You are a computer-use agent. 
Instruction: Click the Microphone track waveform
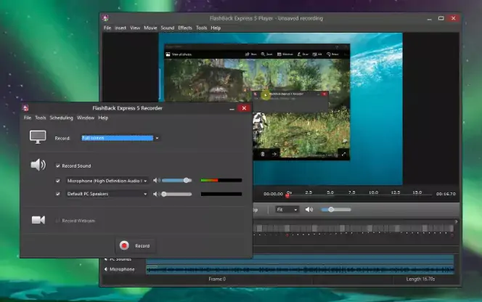(300, 270)
